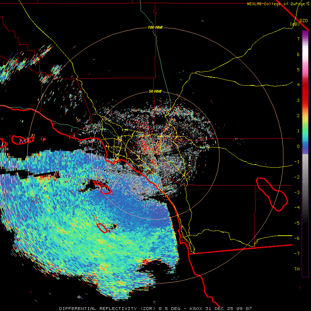Click the -3 value on color scale
Viewport: 311px width, 311px height.
point(297,192)
